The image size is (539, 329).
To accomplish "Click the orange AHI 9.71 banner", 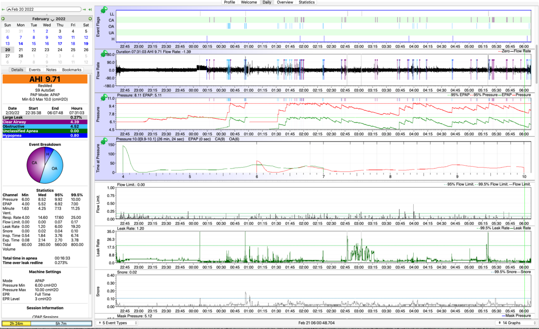I will (45, 79).
